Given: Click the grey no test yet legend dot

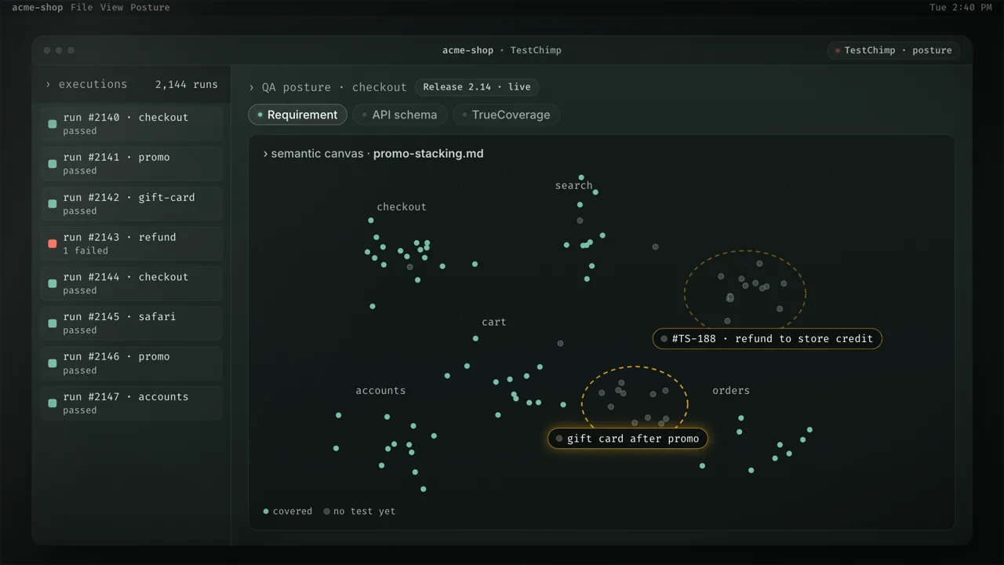Looking at the screenshot, I should (326, 511).
